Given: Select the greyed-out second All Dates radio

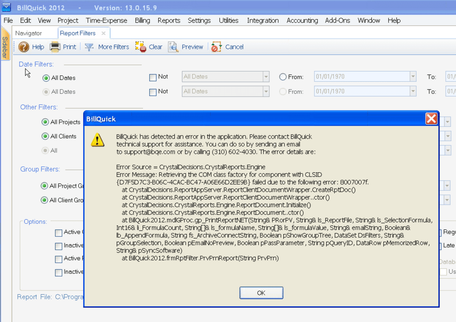Looking at the screenshot, I should click(x=46, y=92).
